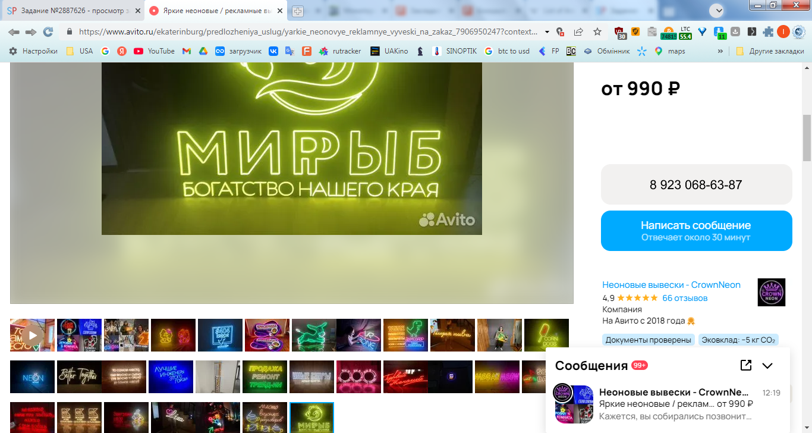The height and width of the screenshot is (433, 812).
Task: Select the dinosaur neon sign thumbnail
Action: (405, 335)
